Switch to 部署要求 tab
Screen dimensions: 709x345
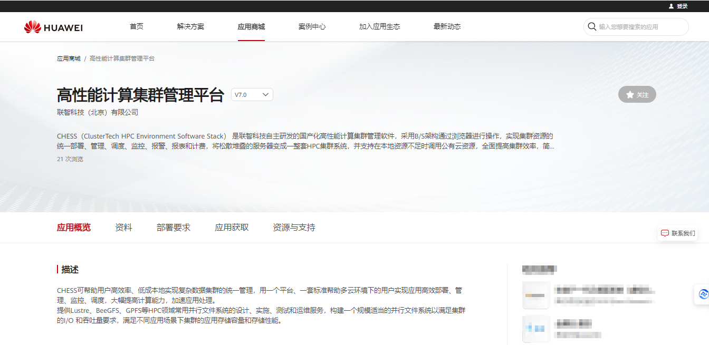click(174, 228)
